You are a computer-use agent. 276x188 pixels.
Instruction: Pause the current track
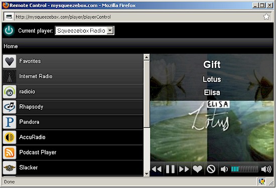pos(170,169)
